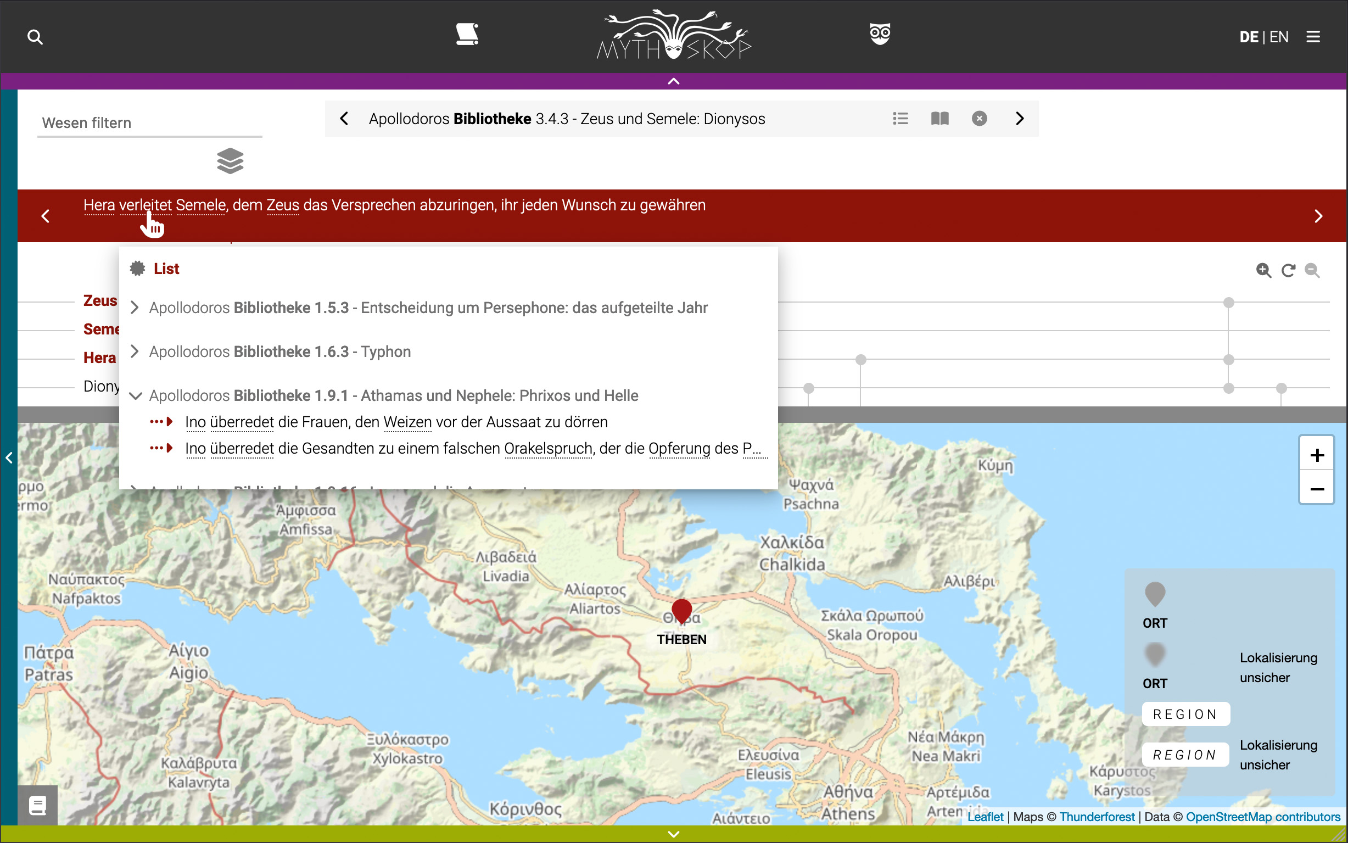Go to next episode in red bar
This screenshot has width=1348, height=843.
coord(1318,216)
